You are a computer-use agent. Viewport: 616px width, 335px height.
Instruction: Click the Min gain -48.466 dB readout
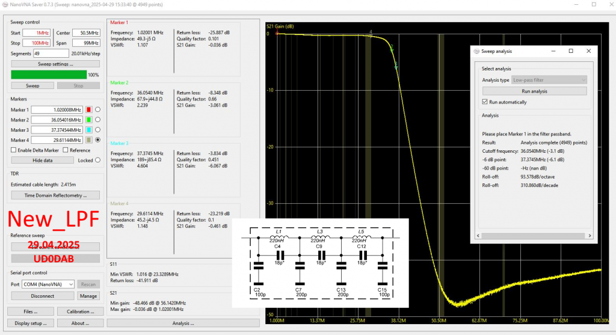click(x=148, y=303)
